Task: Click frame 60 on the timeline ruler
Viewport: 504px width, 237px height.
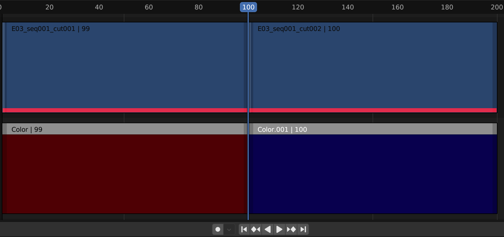Action: [149, 7]
